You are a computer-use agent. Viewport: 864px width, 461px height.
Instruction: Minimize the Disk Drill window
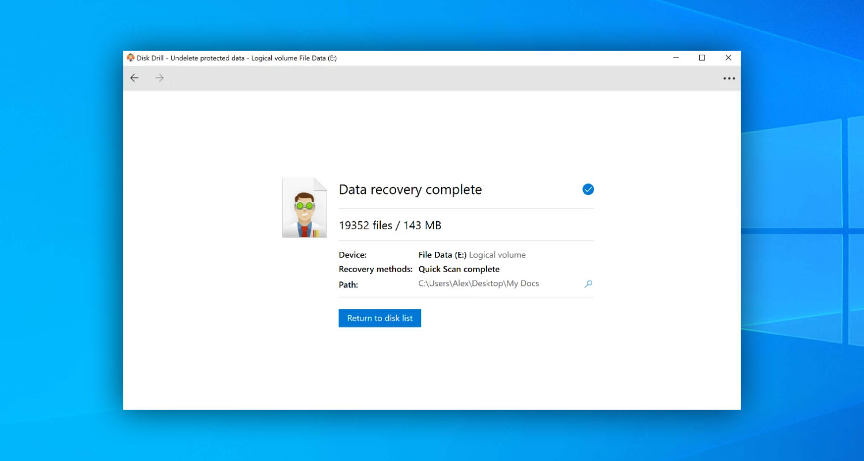pos(675,58)
